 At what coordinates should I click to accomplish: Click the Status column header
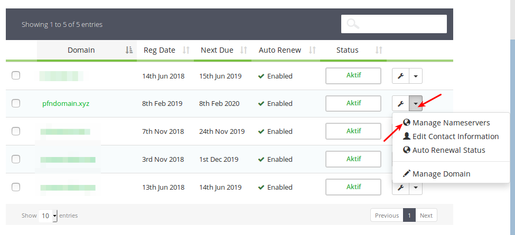click(353, 51)
